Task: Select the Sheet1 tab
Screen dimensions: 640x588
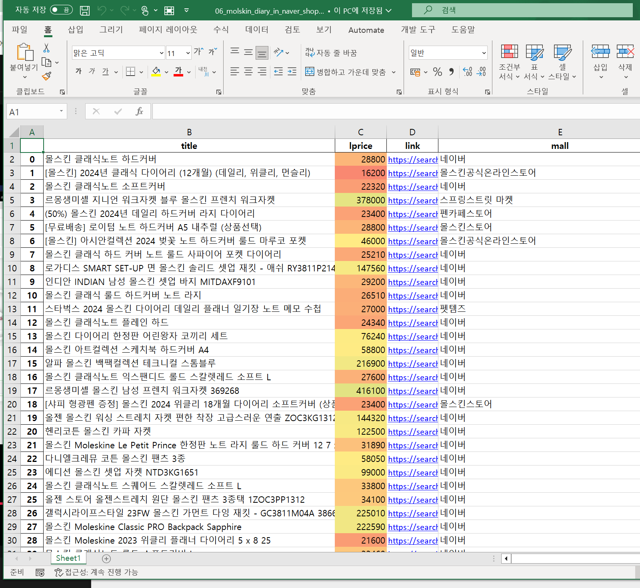Action: (68, 558)
